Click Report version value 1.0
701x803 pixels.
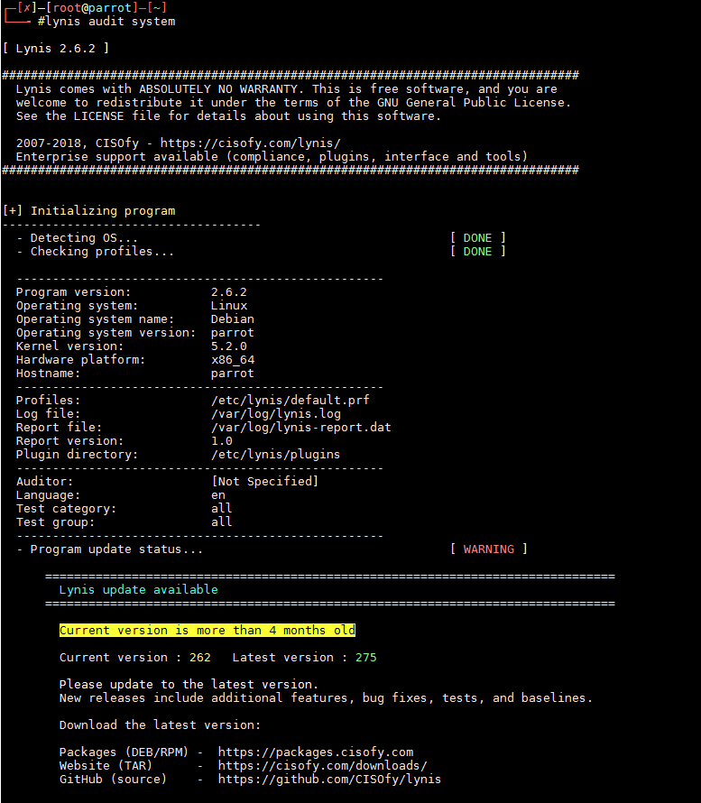coord(222,441)
